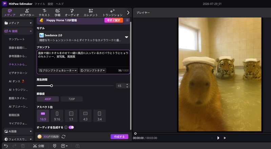Viewport: 271px width, 149px height.
Task: Choose the 3:4 aspect ratio
Action: pos(100,116)
